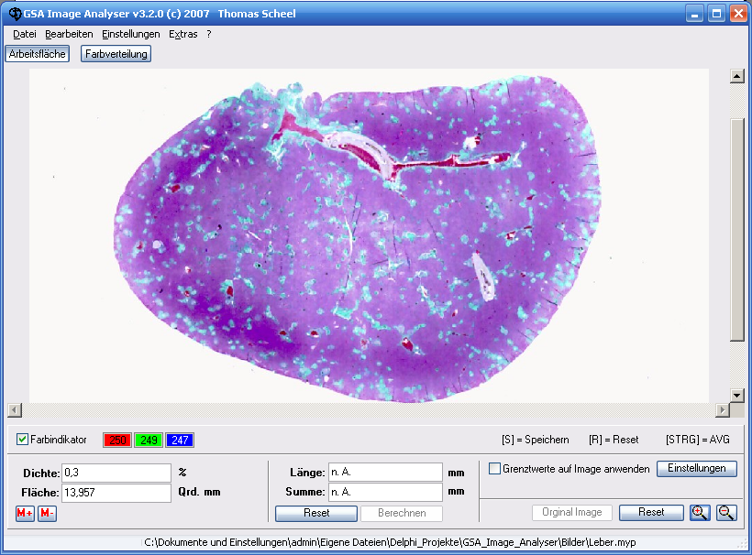Click Reset button next to Orginal Image
752x555 pixels.
(651, 512)
